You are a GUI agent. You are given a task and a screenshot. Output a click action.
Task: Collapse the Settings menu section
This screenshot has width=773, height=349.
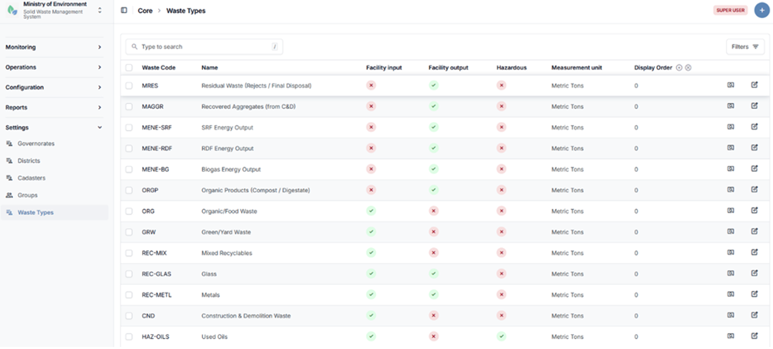[x=54, y=127]
